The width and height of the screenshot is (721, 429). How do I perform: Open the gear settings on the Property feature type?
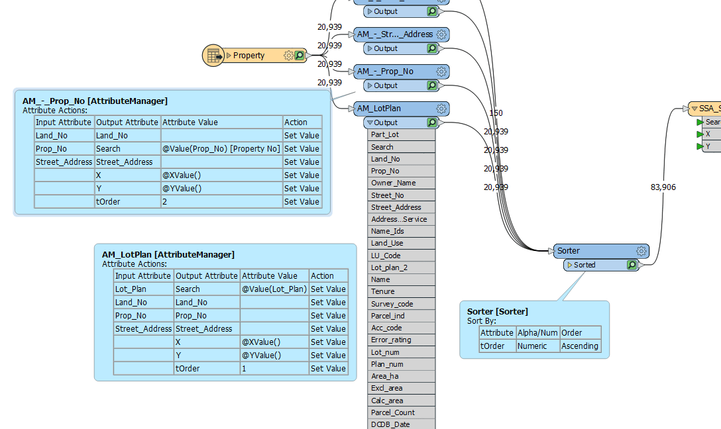pyautogui.click(x=288, y=55)
